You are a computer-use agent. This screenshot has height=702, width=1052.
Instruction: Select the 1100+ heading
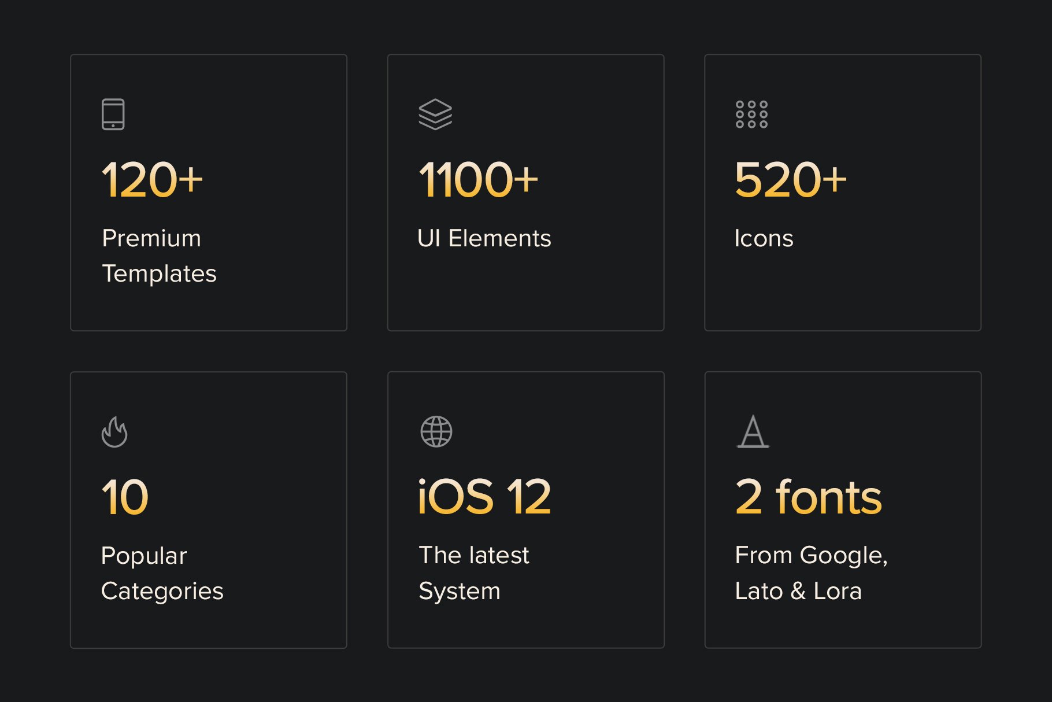coord(478,180)
